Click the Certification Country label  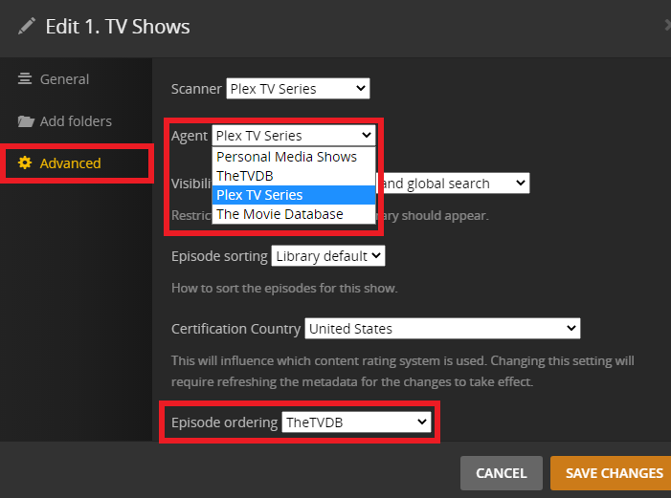235,329
